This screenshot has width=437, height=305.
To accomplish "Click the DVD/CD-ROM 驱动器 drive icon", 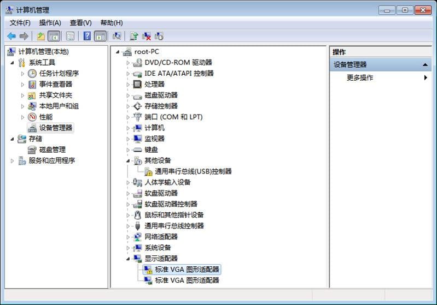I will [x=137, y=63].
